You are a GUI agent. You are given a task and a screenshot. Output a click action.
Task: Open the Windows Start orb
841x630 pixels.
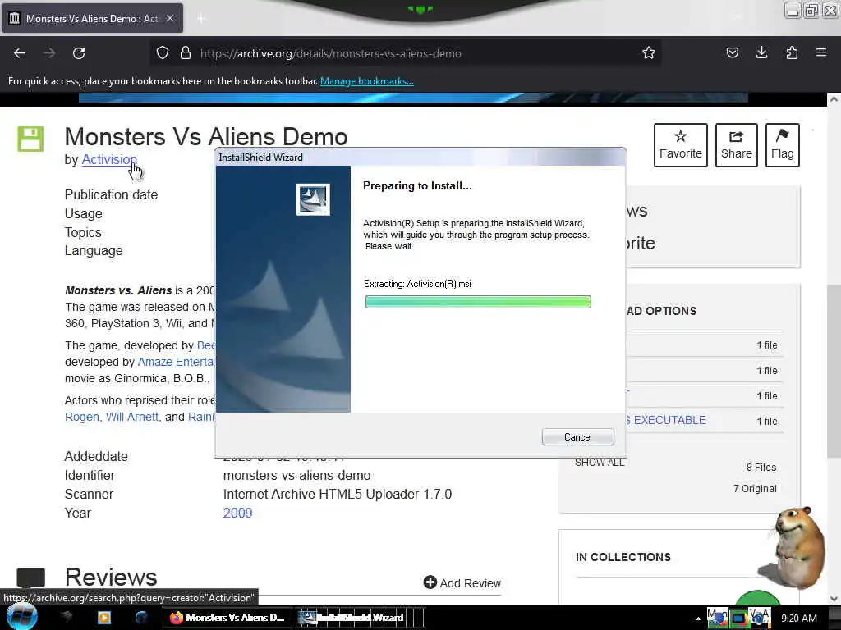(x=22, y=617)
